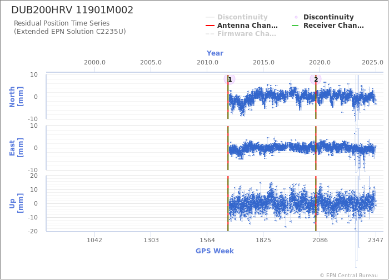Click the chart title DUB200HRV 11901M002
The image size is (389, 280).
pyautogui.click(x=72, y=10)
